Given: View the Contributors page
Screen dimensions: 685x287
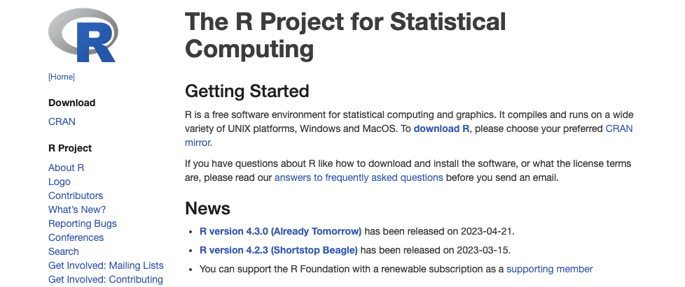Looking at the screenshot, I should (76, 196).
